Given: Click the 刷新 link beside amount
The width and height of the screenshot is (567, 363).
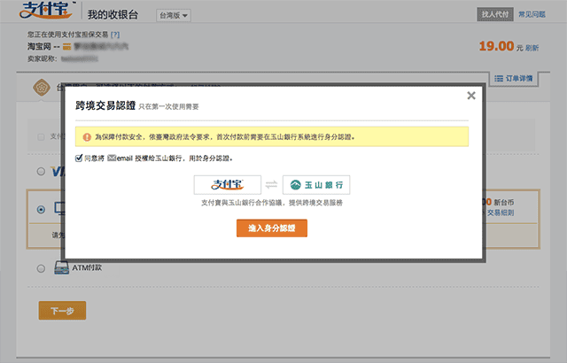Looking at the screenshot, I should (x=532, y=48).
